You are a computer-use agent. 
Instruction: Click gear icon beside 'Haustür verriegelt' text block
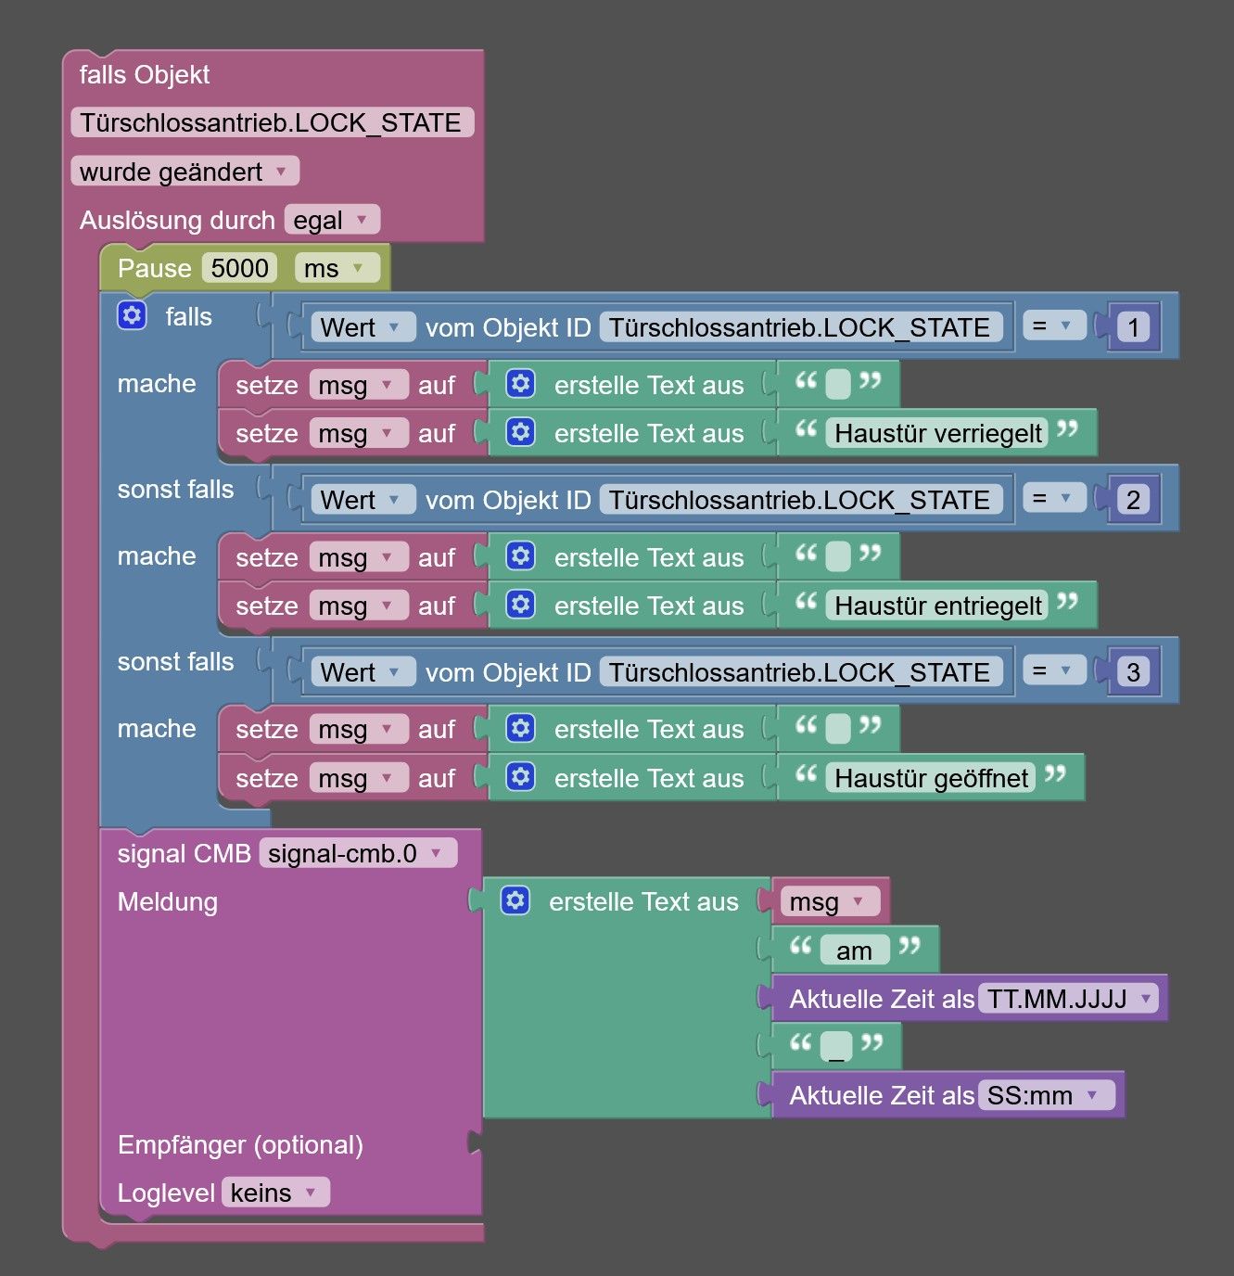point(521,432)
